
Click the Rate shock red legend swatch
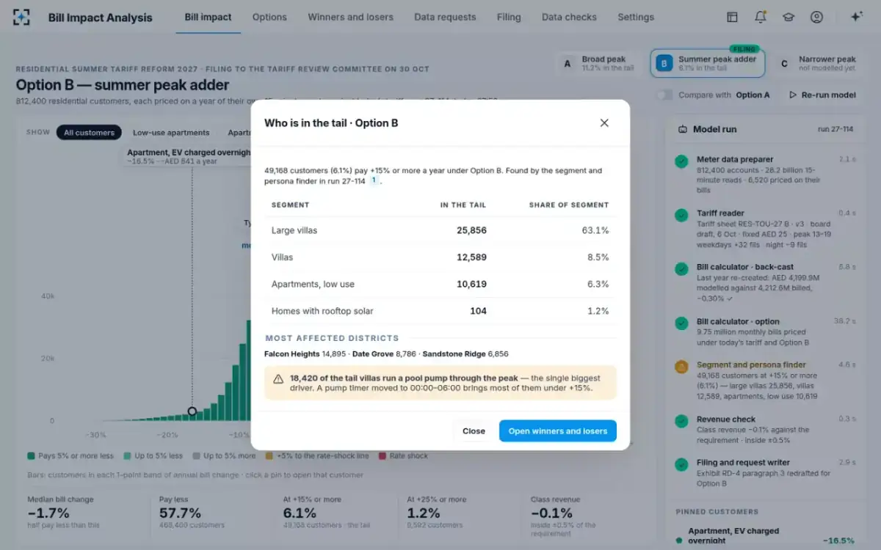click(x=383, y=456)
